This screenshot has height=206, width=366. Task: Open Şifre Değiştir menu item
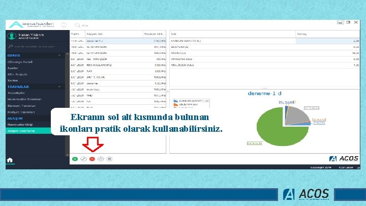click(17, 74)
